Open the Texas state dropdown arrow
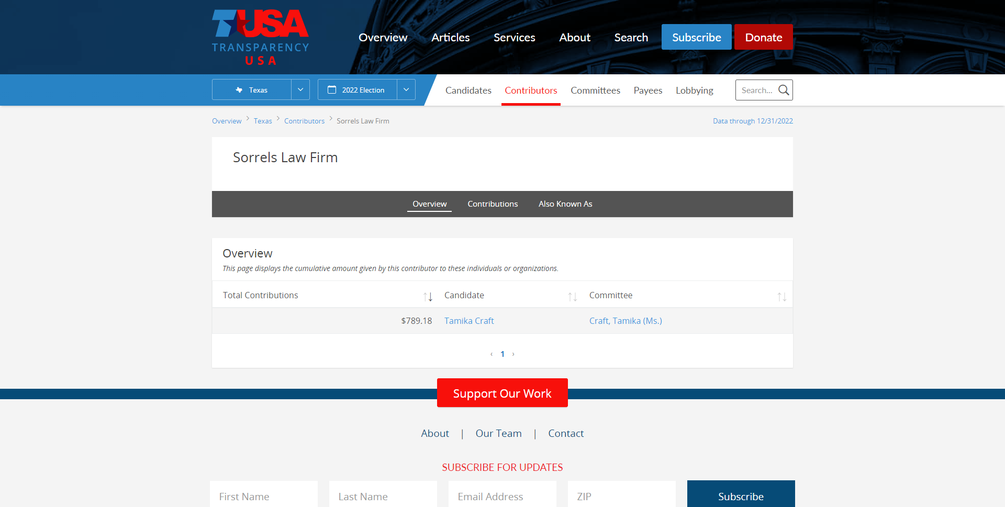Image resolution: width=1005 pixels, height=507 pixels. point(300,89)
